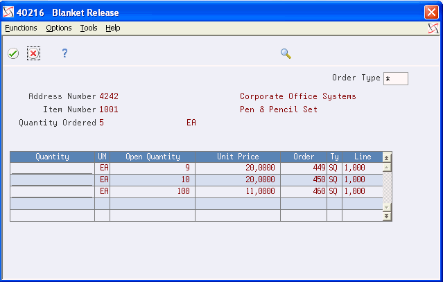Click unit price 20,0000 for order 449
The image size is (443, 282).
click(238, 168)
